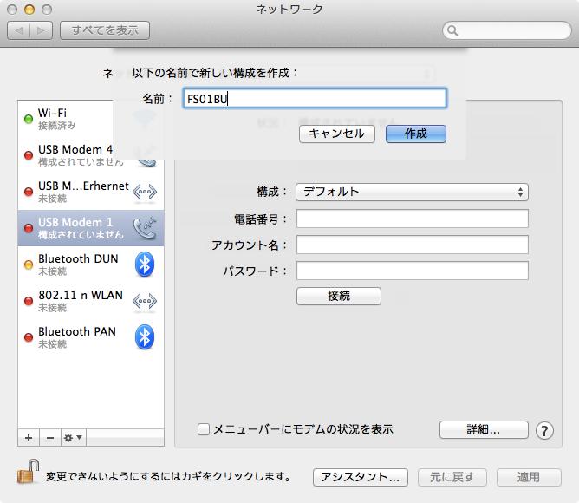Select Bluetooth PAN service
This screenshot has height=503, width=579.
tap(91, 337)
